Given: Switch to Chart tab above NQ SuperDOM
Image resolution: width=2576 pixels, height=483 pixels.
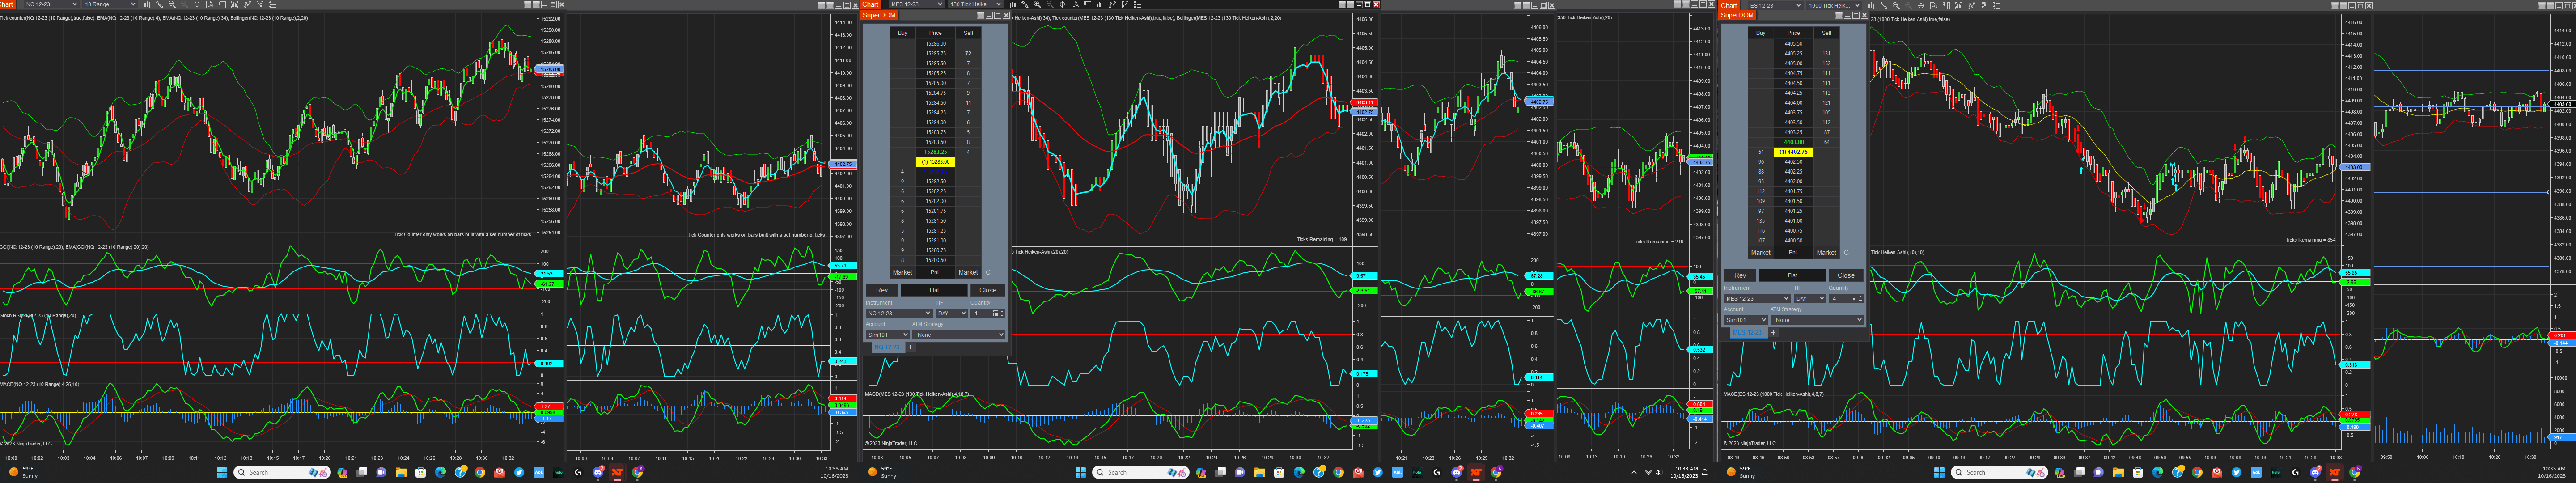Looking at the screenshot, I should [x=870, y=5].
